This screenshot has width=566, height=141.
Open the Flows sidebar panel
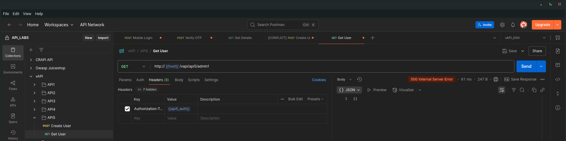[13, 86]
